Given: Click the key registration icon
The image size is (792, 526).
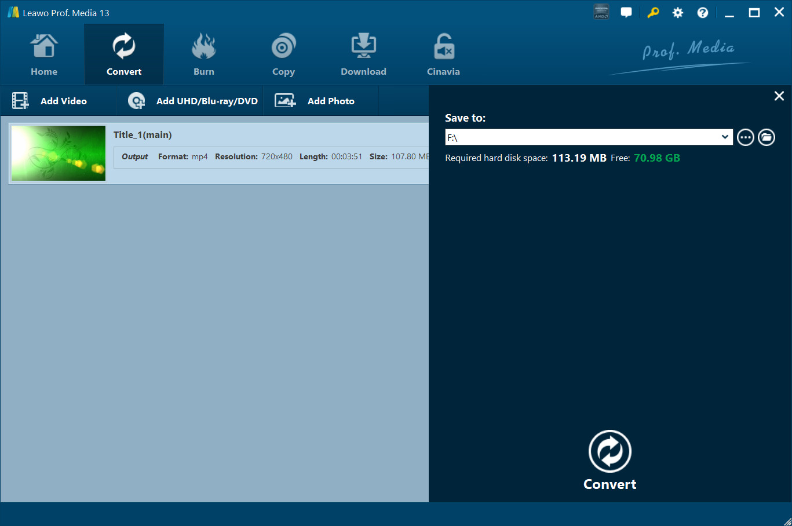Looking at the screenshot, I should 653,13.
